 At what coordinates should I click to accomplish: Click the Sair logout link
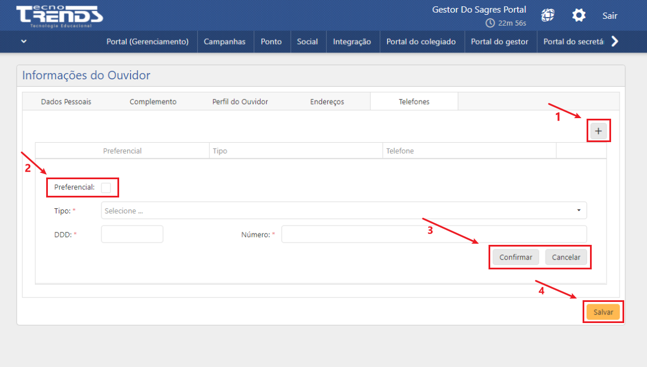[609, 16]
